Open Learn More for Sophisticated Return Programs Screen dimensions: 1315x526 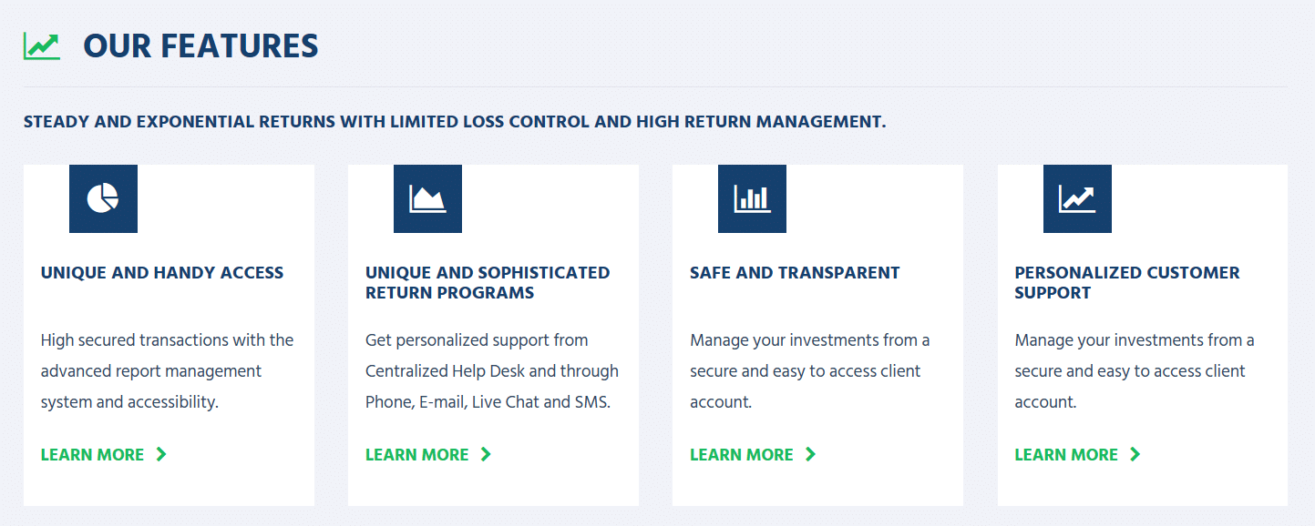coord(417,454)
